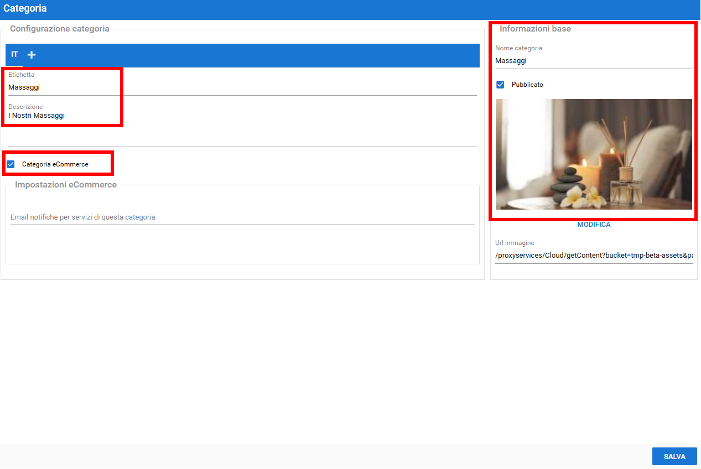
Task: Uncheck the Categoria eCommerce checkbox
Action: click(11, 164)
